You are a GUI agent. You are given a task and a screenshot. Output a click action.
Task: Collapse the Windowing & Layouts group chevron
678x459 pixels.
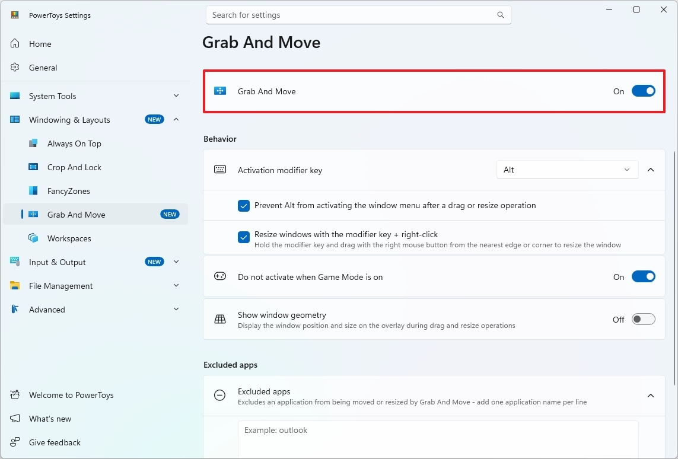click(x=176, y=119)
